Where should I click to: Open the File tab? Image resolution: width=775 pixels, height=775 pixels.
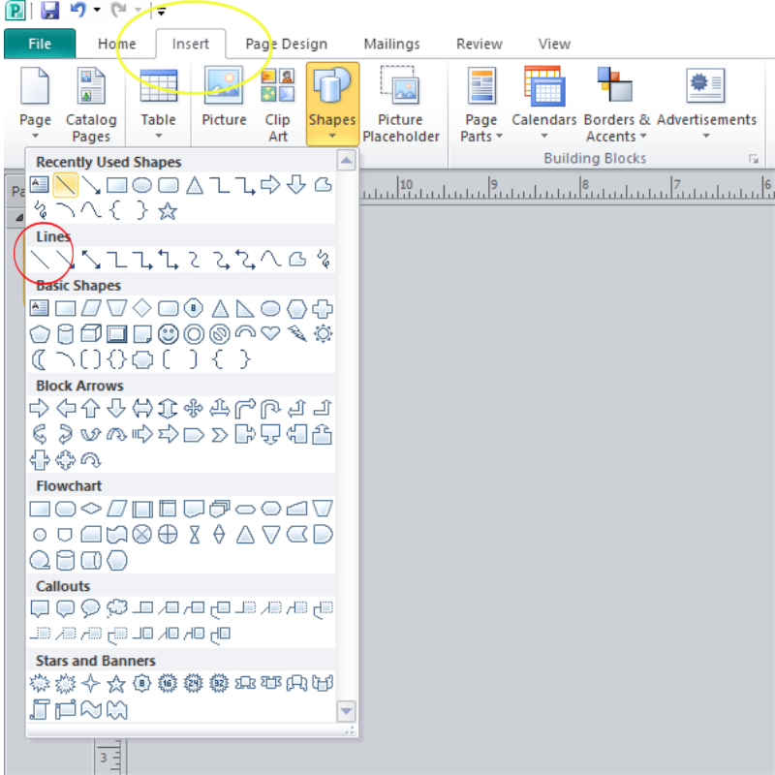40,44
